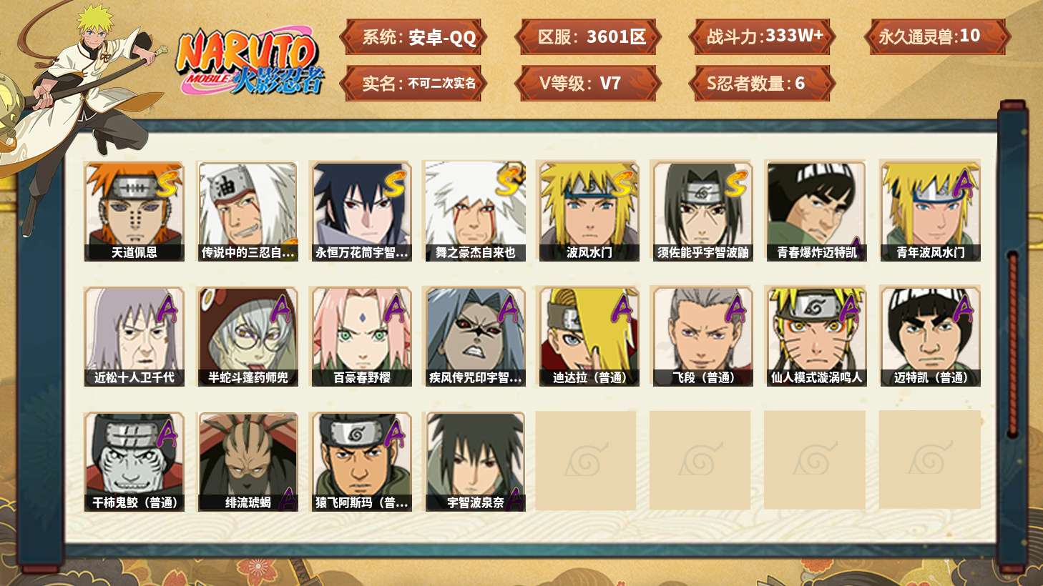Click the 系统: 安卓-QQ badge

413,37
